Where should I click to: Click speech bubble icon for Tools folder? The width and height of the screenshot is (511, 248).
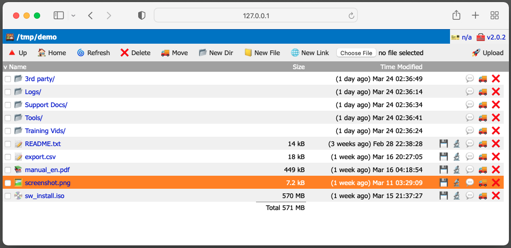pyautogui.click(x=470, y=118)
